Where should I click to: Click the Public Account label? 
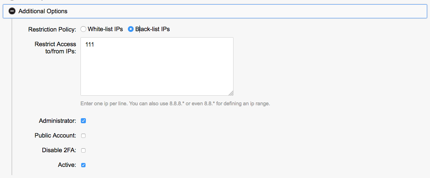coord(55,136)
